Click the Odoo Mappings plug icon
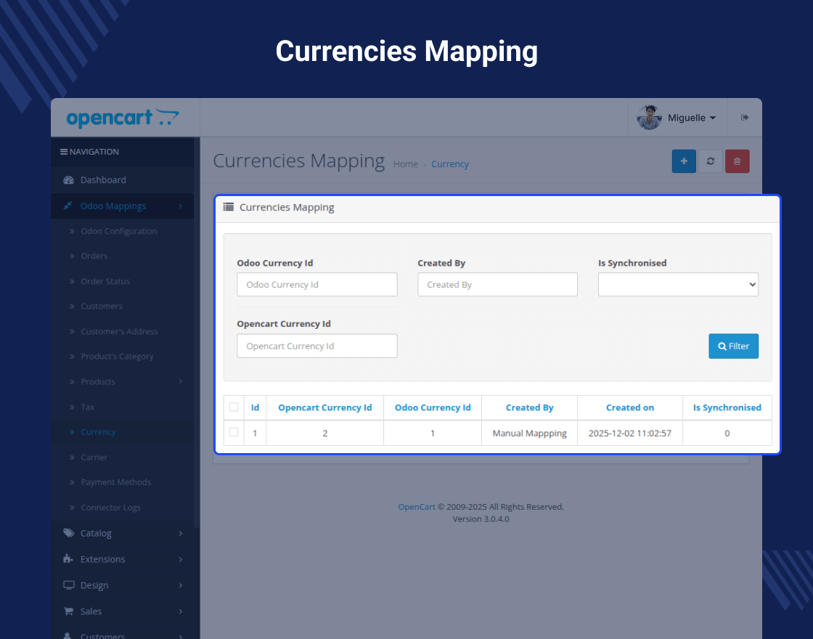 coord(68,206)
